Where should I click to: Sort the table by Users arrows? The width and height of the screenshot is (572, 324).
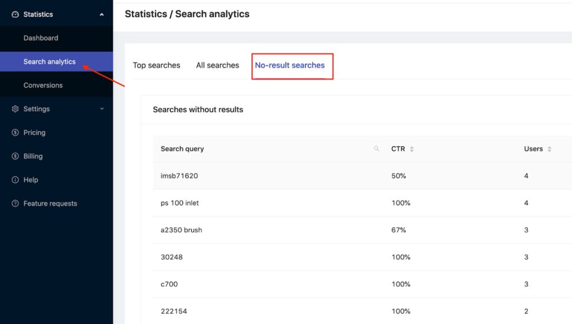pyautogui.click(x=549, y=149)
